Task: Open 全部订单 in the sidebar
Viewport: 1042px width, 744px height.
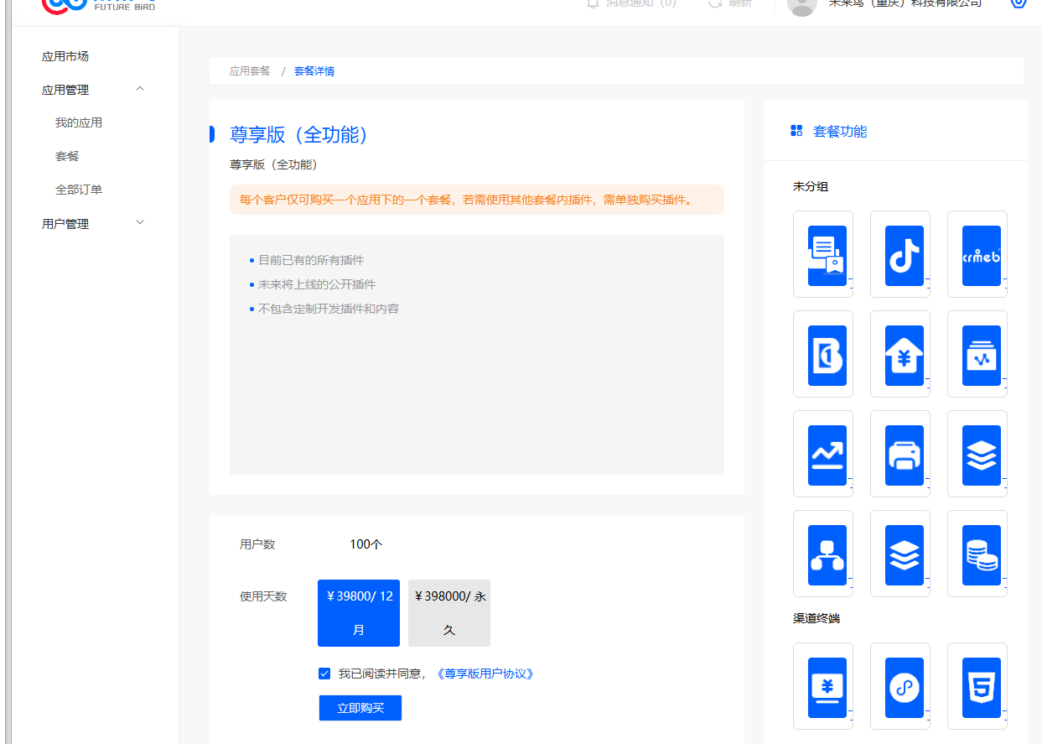Action: (x=79, y=190)
